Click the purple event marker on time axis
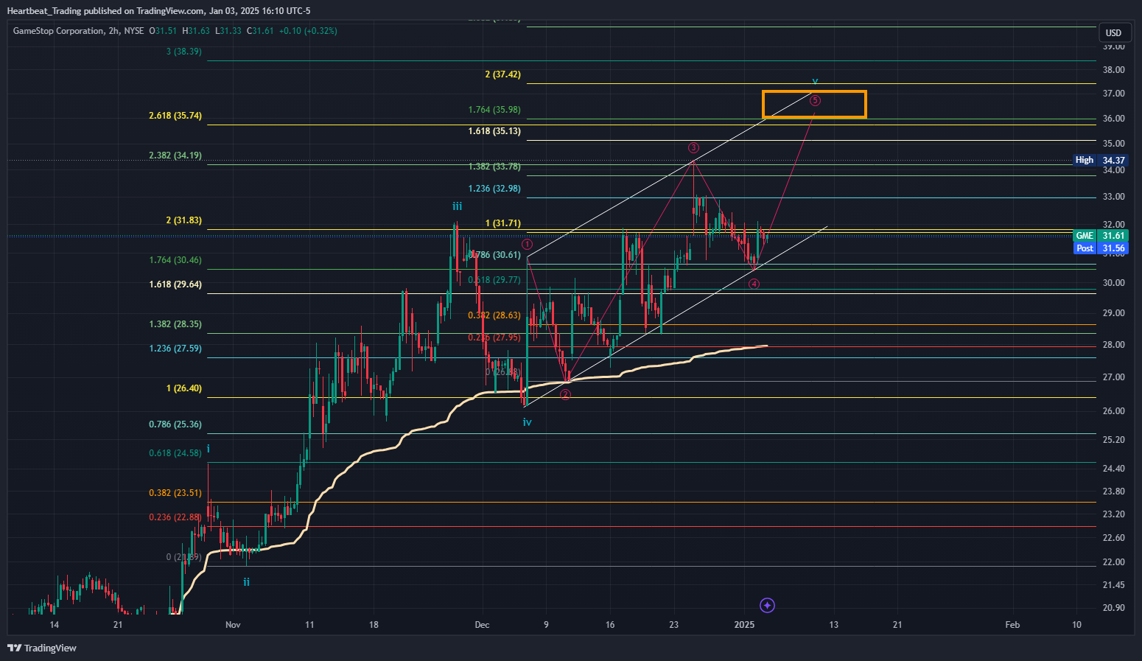This screenshot has width=1142, height=661. (767, 606)
